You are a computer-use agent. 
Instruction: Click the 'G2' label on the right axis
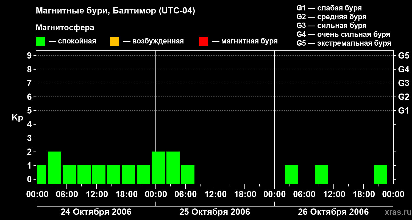pos(403,97)
